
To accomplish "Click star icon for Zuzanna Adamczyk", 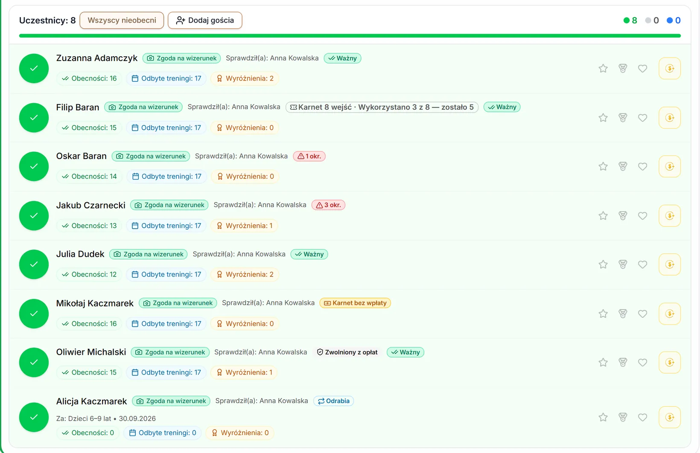I will (603, 68).
